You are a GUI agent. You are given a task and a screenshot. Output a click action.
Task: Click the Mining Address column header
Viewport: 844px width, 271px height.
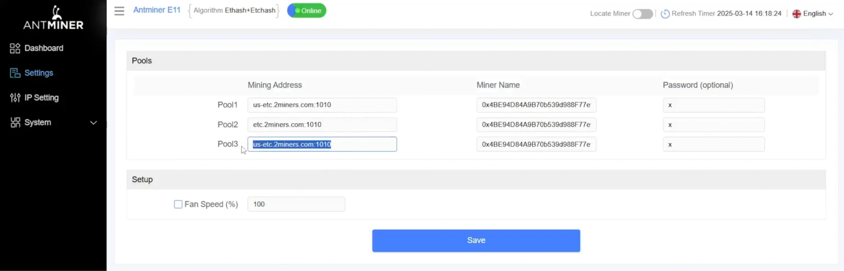[x=275, y=85]
